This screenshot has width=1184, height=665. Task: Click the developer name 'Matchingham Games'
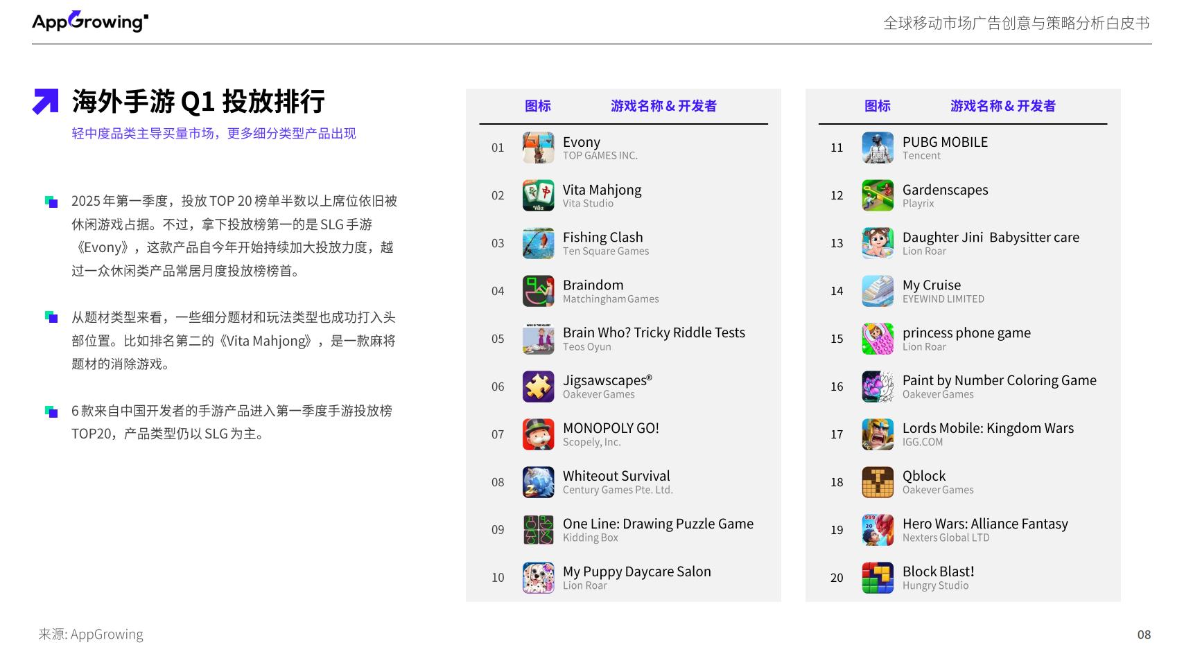tap(611, 299)
